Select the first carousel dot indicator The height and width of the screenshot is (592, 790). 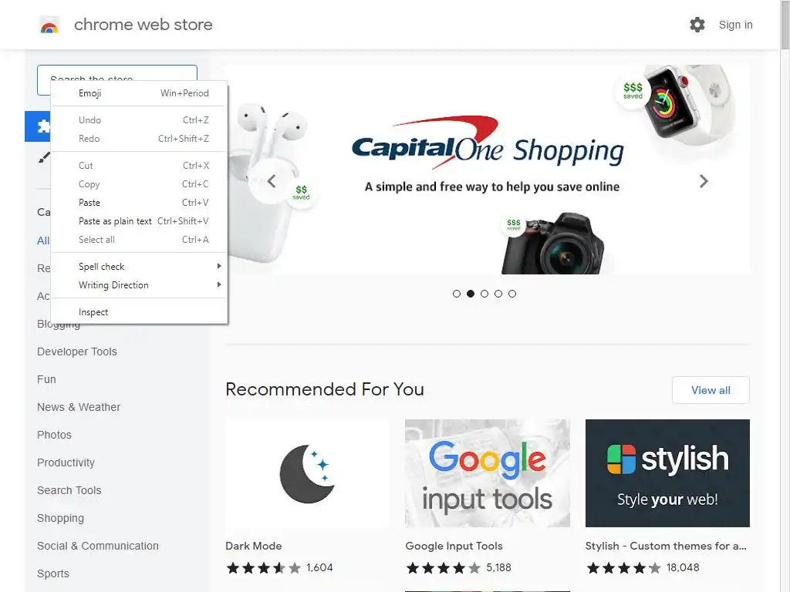(x=457, y=294)
